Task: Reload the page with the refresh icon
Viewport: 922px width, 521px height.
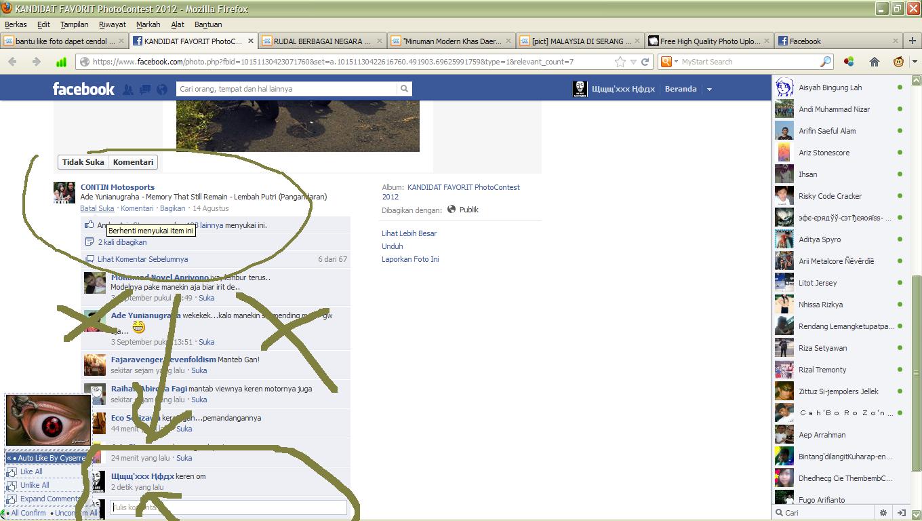Action: point(645,62)
